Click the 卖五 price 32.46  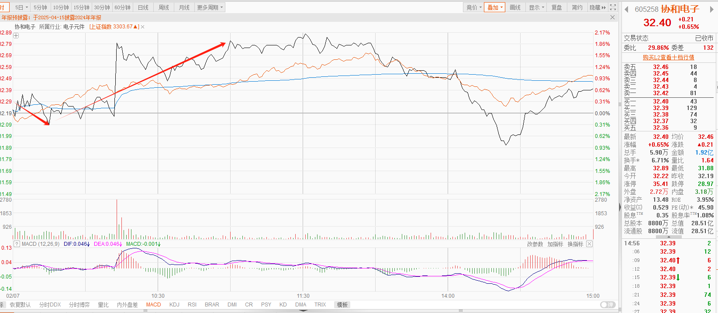click(x=661, y=67)
